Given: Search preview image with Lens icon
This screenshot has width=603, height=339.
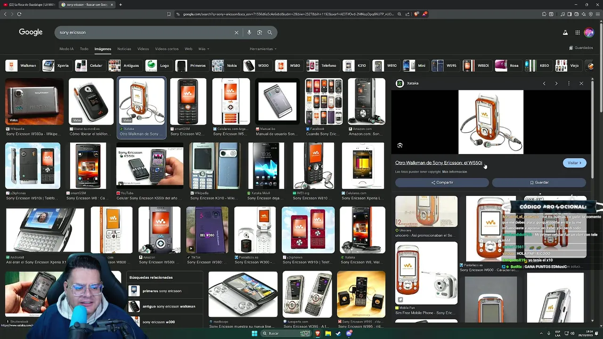Looking at the screenshot, I should click(x=400, y=145).
